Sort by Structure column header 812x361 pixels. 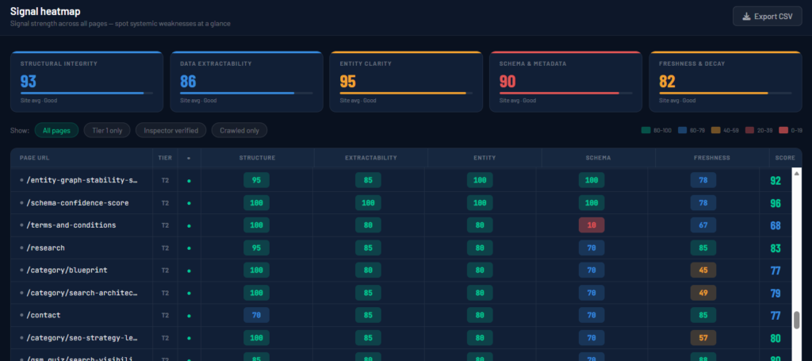257,157
